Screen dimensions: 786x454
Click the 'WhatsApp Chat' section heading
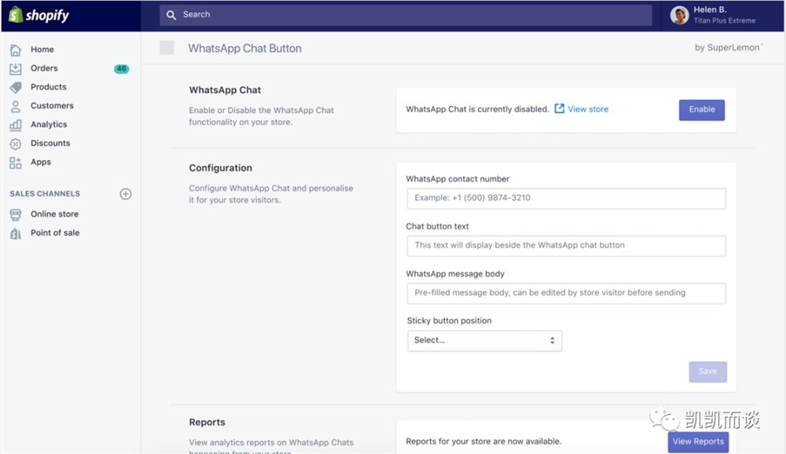pyautogui.click(x=225, y=90)
